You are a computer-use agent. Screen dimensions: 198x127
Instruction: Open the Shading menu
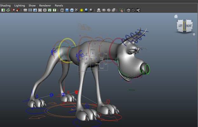click(x=5, y=6)
